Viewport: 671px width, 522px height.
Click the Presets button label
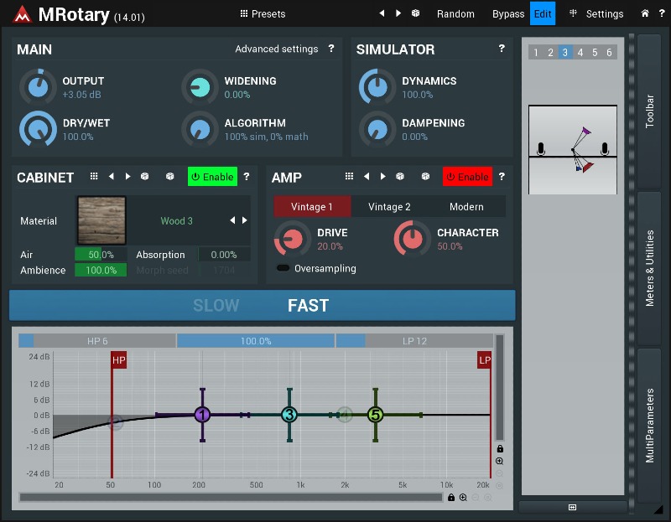268,13
